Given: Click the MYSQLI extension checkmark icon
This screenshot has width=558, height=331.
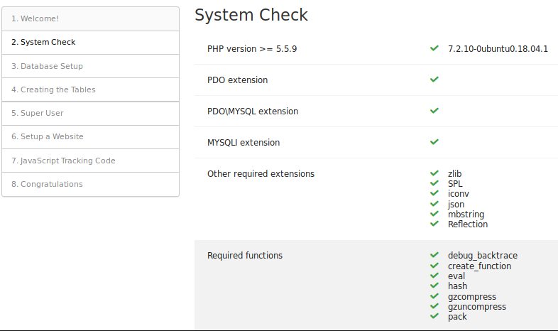Looking at the screenshot, I should [434, 142].
